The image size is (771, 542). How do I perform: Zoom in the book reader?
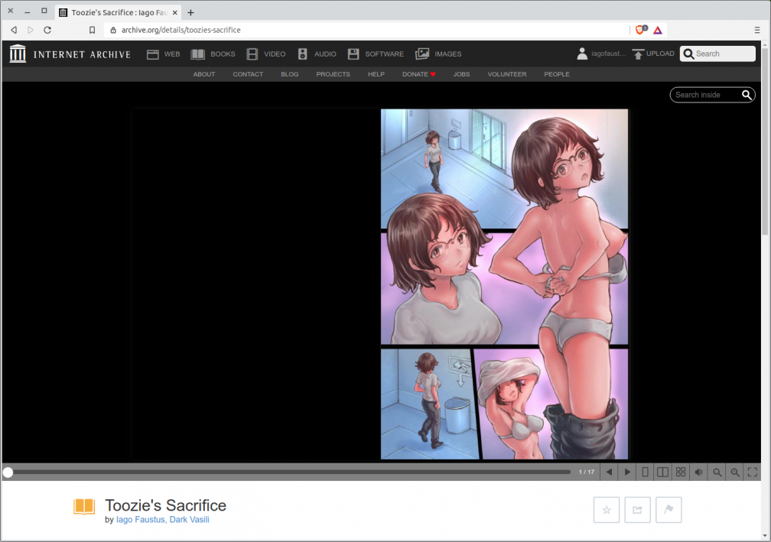click(x=734, y=472)
